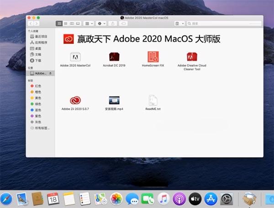Open the dropdown left of the search field
274x208 pixels.
179,23
